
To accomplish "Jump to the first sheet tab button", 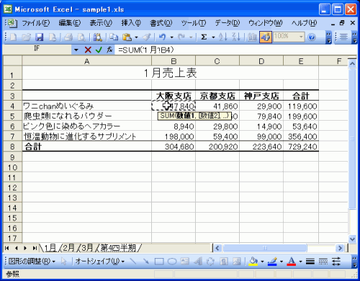I will (7, 248).
